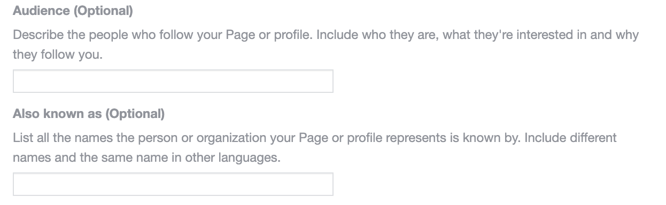Image resolution: width=666 pixels, height=205 pixels.
Task: Click the words "is known by" in the second description
Action: tap(489, 138)
